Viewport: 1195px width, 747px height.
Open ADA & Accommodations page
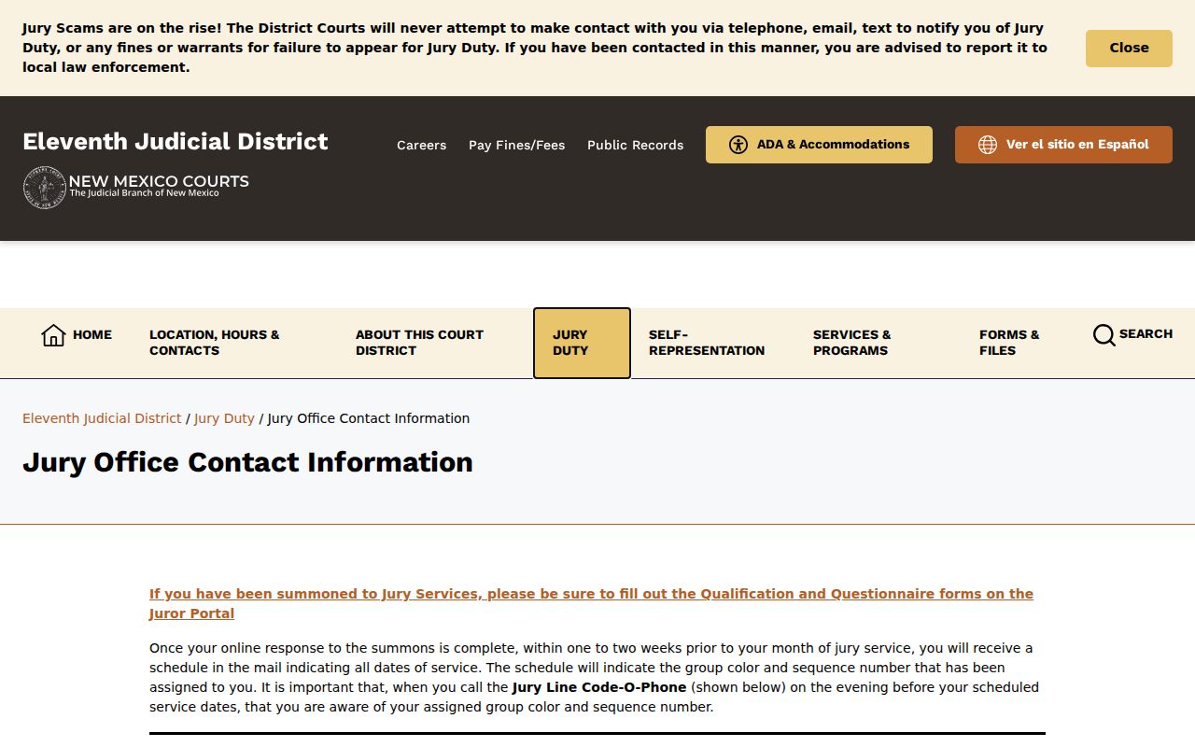click(x=819, y=145)
